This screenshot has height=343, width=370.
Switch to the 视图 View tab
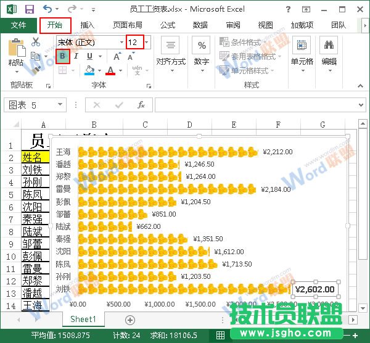click(265, 25)
